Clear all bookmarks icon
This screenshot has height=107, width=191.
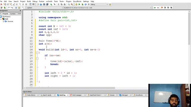(x=171, y=8)
